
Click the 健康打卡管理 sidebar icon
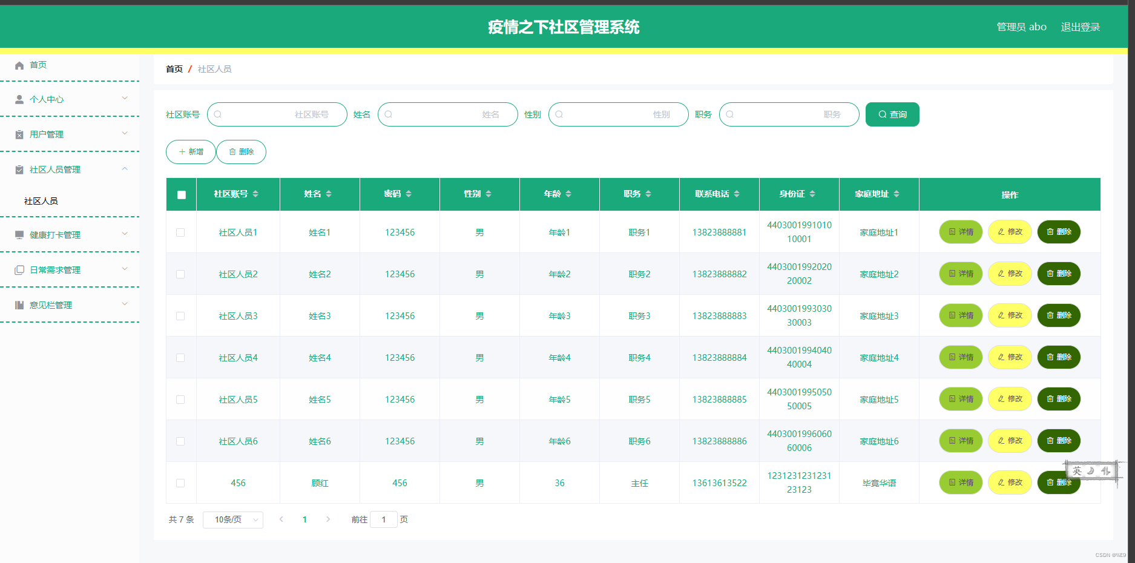coord(19,234)
